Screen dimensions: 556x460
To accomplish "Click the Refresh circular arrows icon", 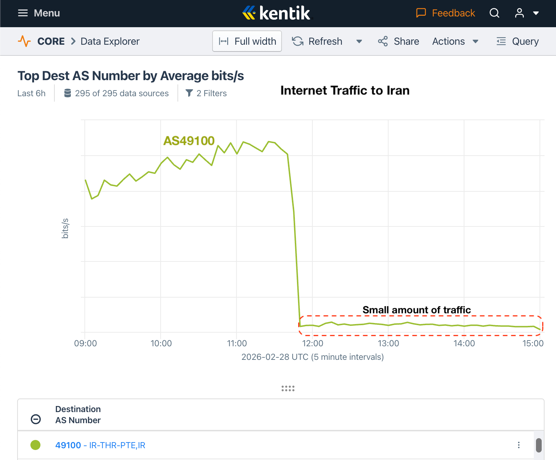I will tap(298, 41).
